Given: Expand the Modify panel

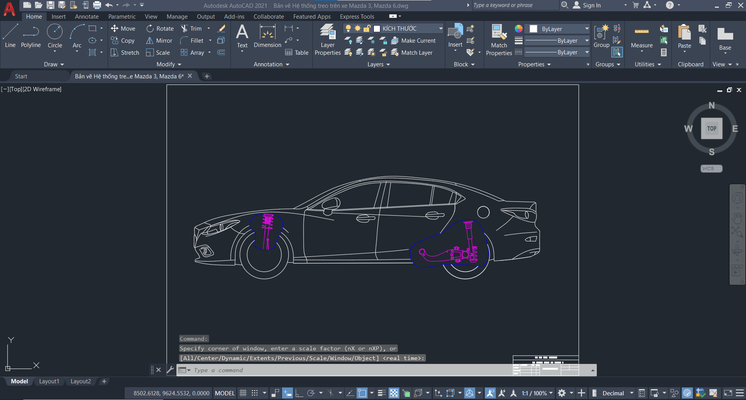Looking at the screenshot, I should click(x=169, y=64).
